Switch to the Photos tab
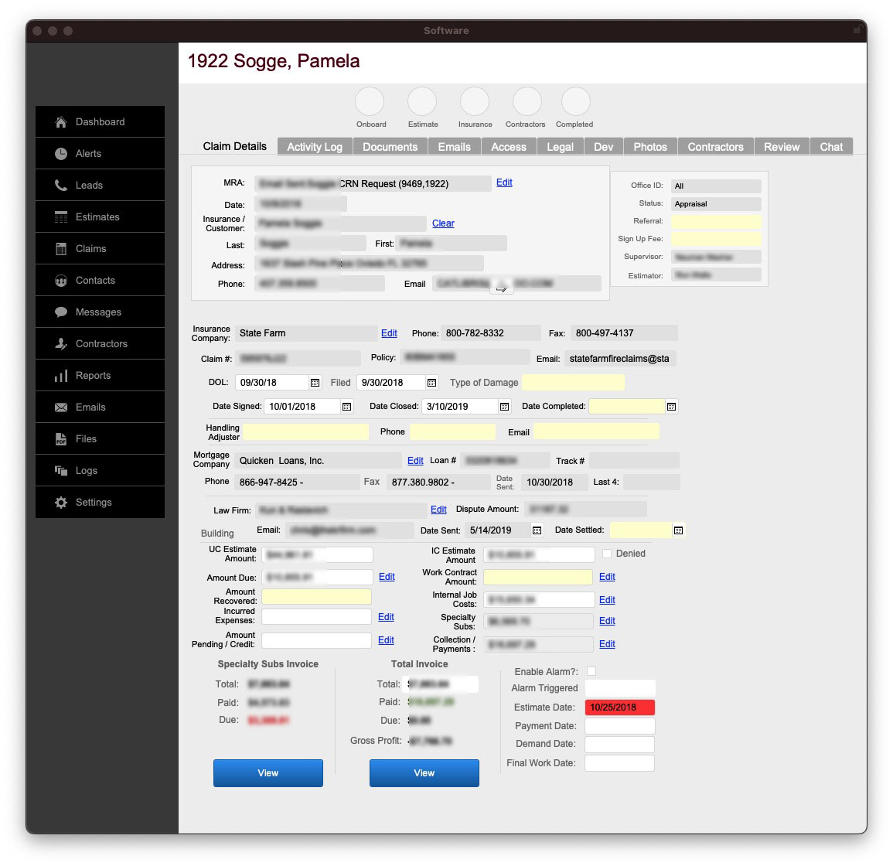 point(649,147)
